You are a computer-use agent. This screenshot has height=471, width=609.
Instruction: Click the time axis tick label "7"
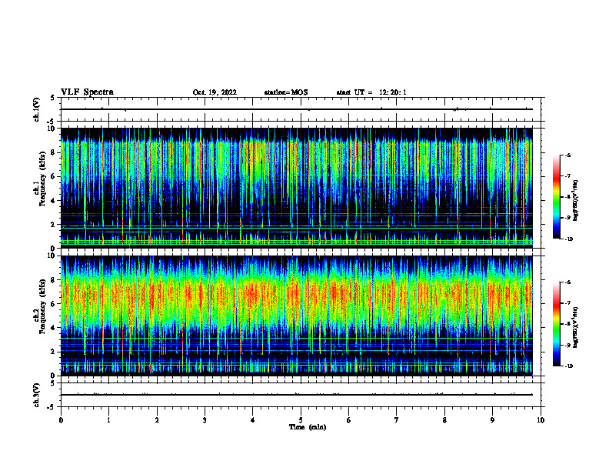pos(397,420)
